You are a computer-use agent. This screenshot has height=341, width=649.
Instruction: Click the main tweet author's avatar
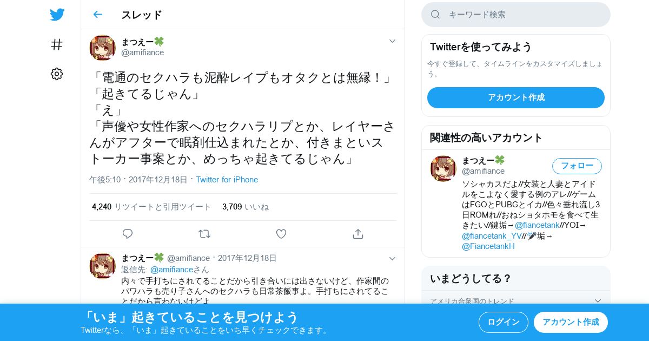point(103,48)
